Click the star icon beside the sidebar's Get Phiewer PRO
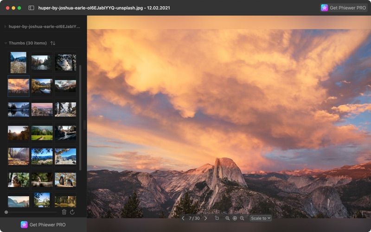 (x=24, y=225)
